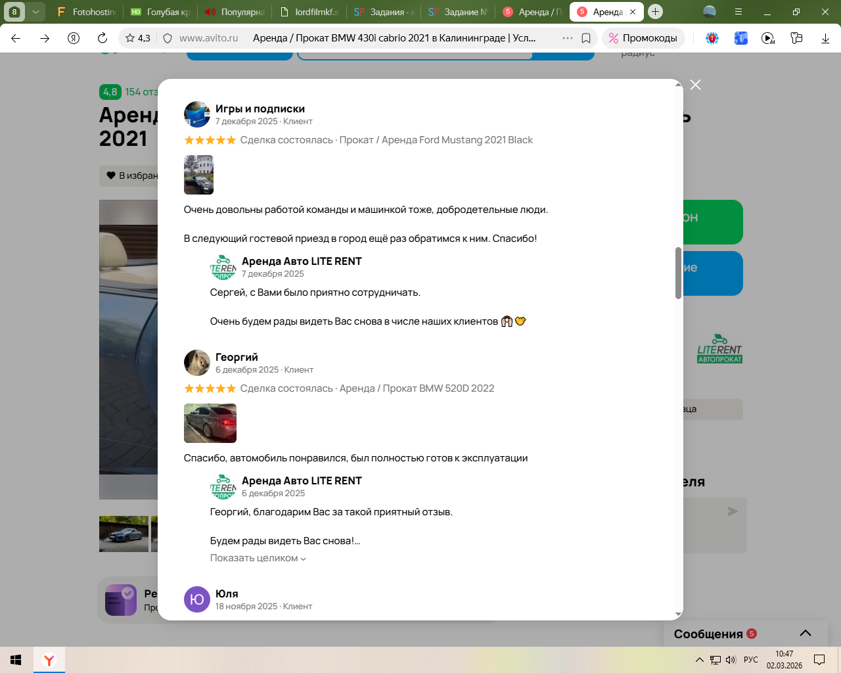The image size is (841, 673).
Task: Click the red shield extension icon
Action: [x=712, y=38]
